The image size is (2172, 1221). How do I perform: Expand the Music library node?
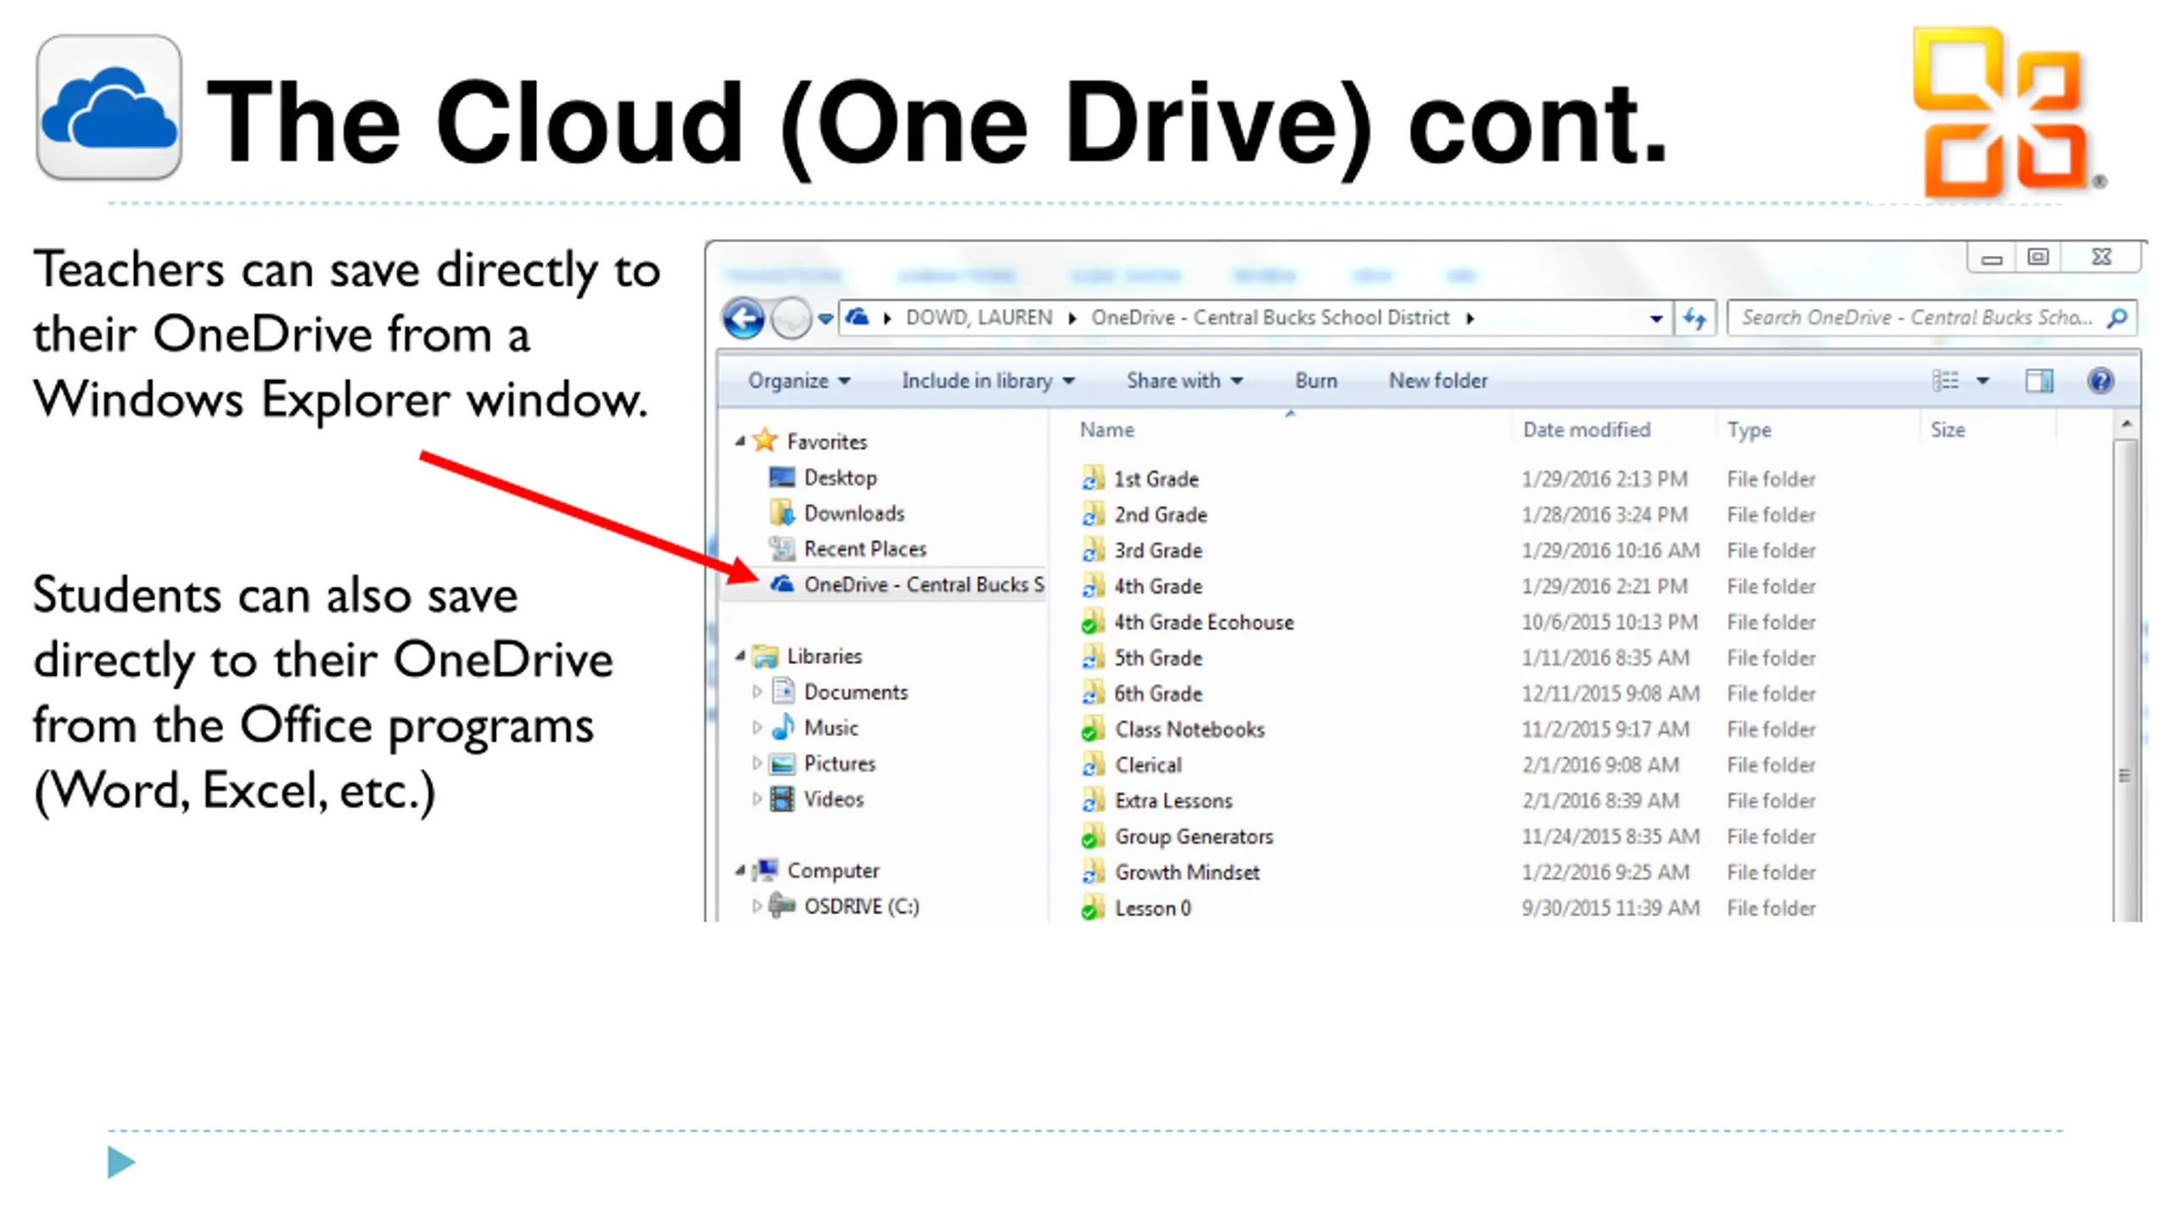757,728
